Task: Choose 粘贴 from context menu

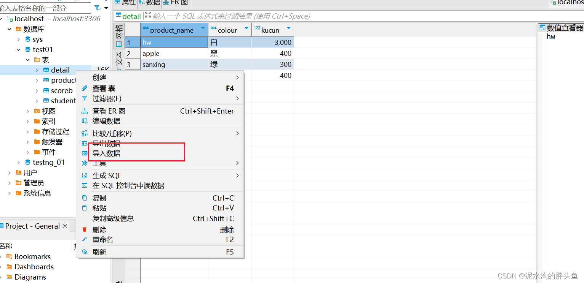Action: pos(160,208)
